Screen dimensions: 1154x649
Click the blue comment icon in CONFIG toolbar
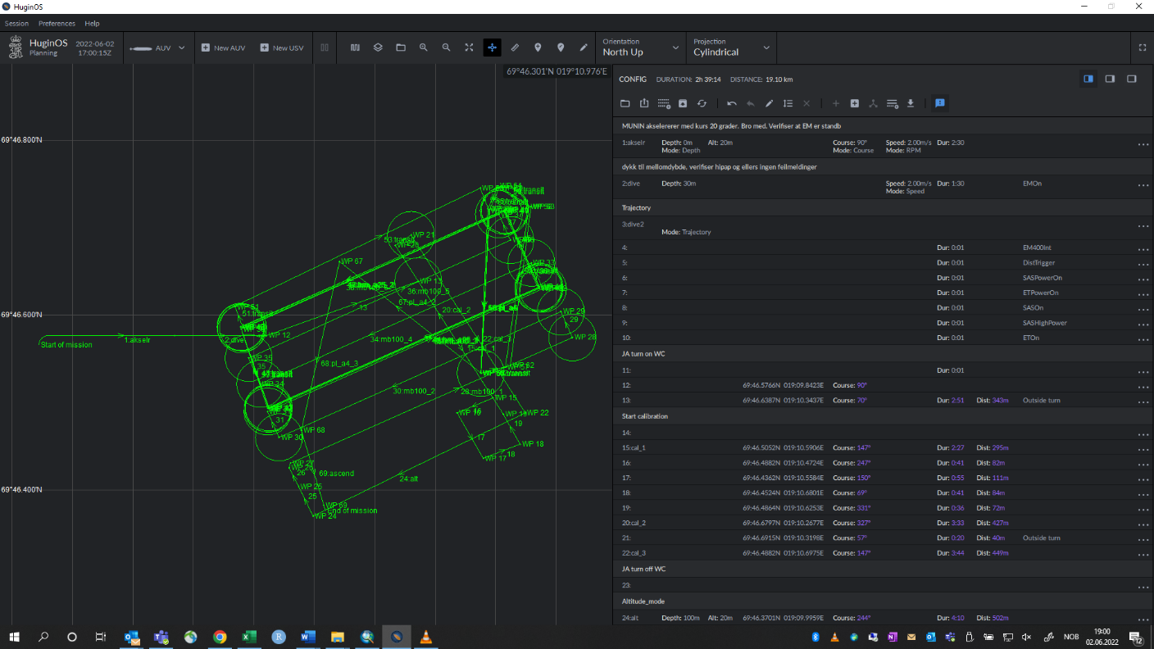coord(939,103)
